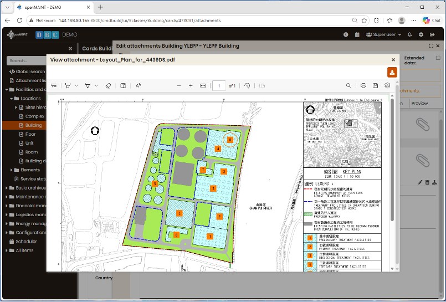Refresh the browser page

point(19,21)
